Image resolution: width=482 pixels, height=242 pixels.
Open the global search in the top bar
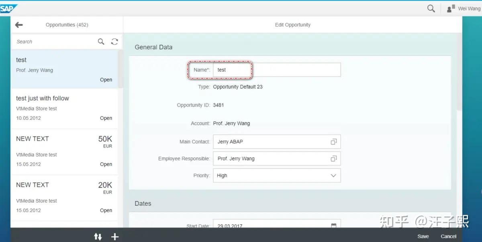431,8
